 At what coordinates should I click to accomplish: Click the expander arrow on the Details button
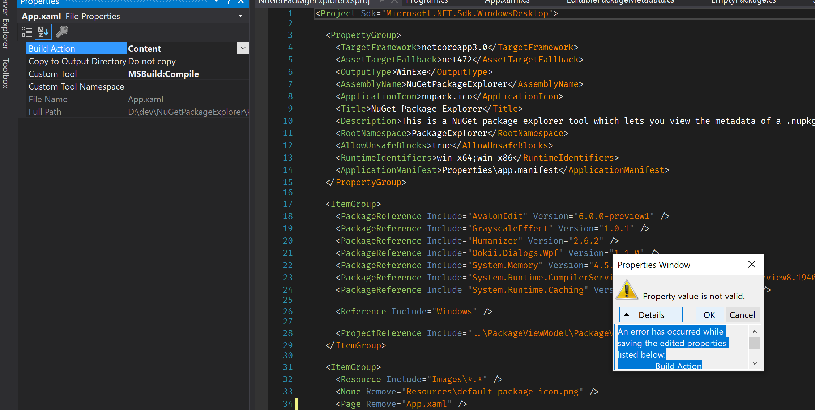point(627,314)
